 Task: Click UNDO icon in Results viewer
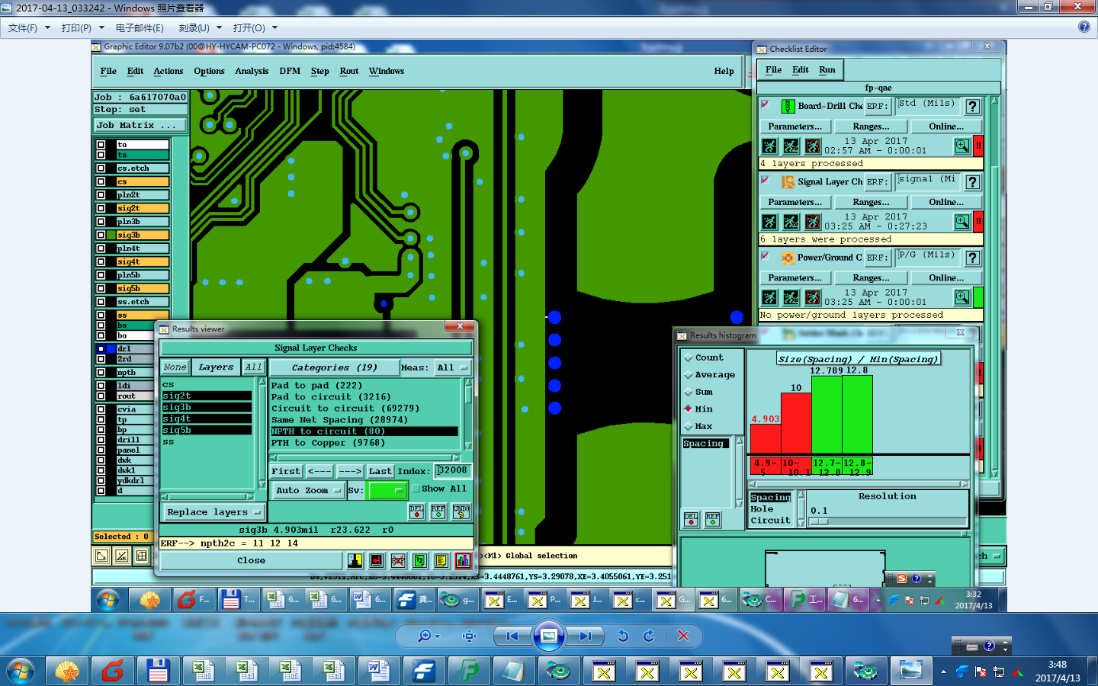(461, 511)
